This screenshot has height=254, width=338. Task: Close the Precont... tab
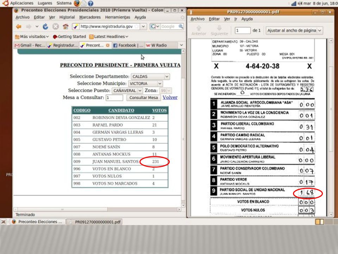tap(108, 46)
